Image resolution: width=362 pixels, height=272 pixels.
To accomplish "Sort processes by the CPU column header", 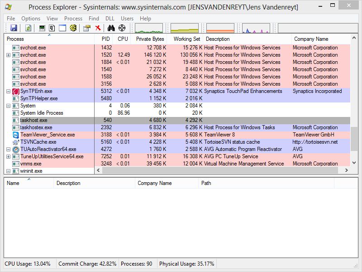I will point(122,39).
